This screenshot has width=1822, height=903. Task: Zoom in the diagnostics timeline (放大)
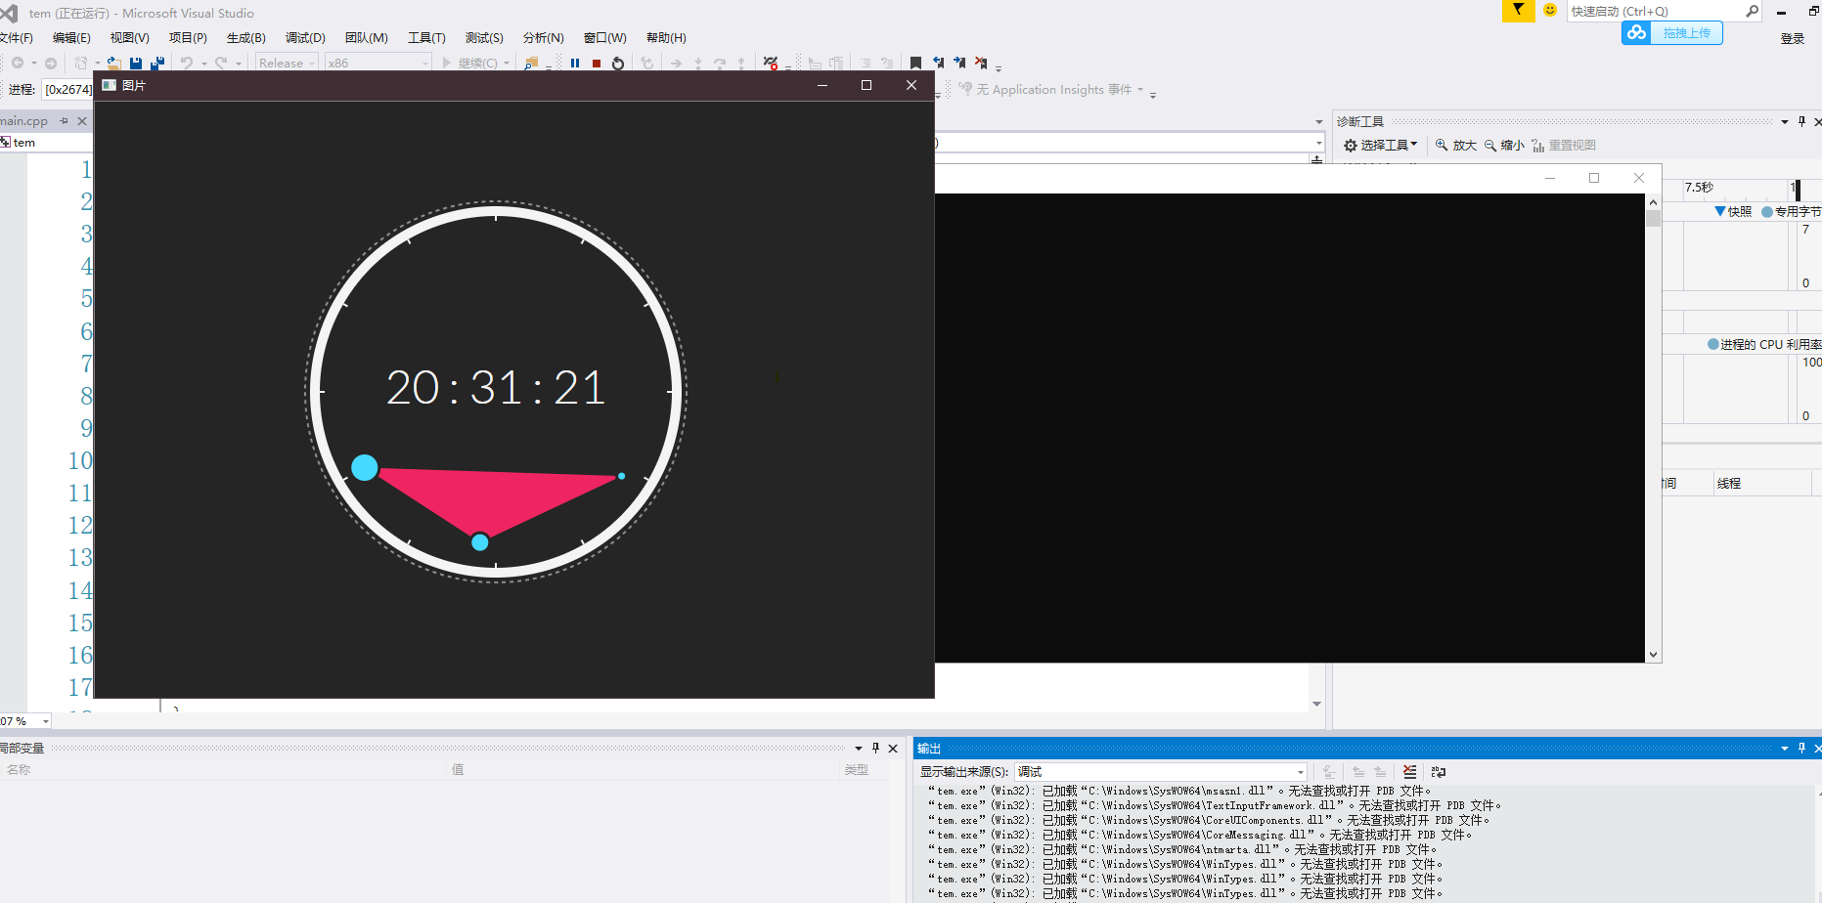(x=1455, y=145)
